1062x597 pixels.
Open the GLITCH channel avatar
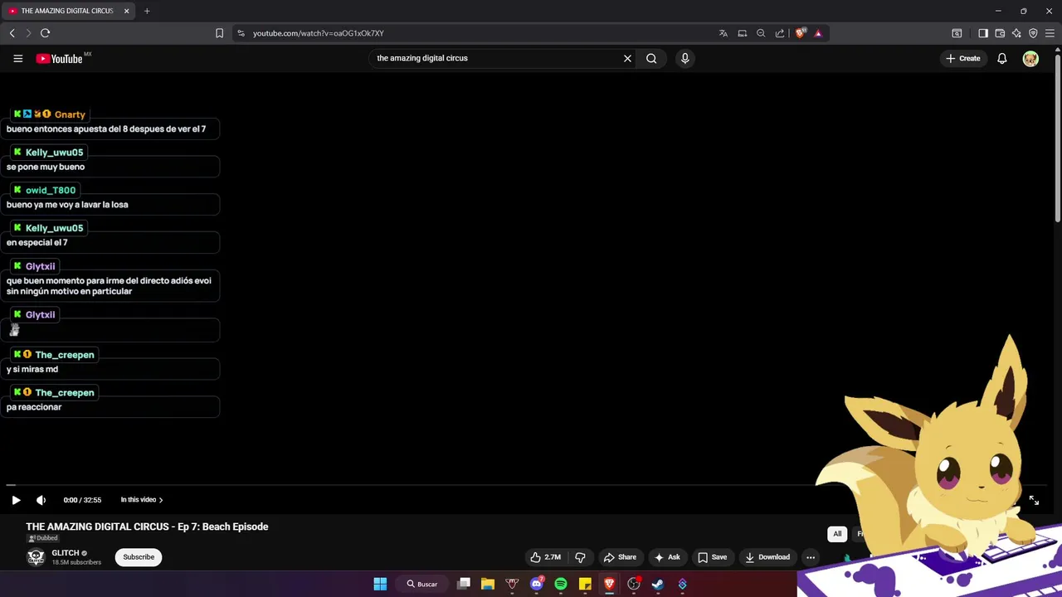click(x=35, y=557)
